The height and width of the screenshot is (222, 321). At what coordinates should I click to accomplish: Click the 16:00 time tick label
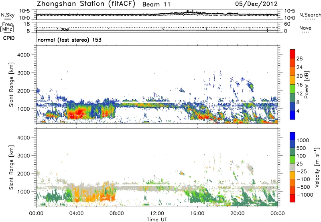pyautogui.click(x=197, y=214)
